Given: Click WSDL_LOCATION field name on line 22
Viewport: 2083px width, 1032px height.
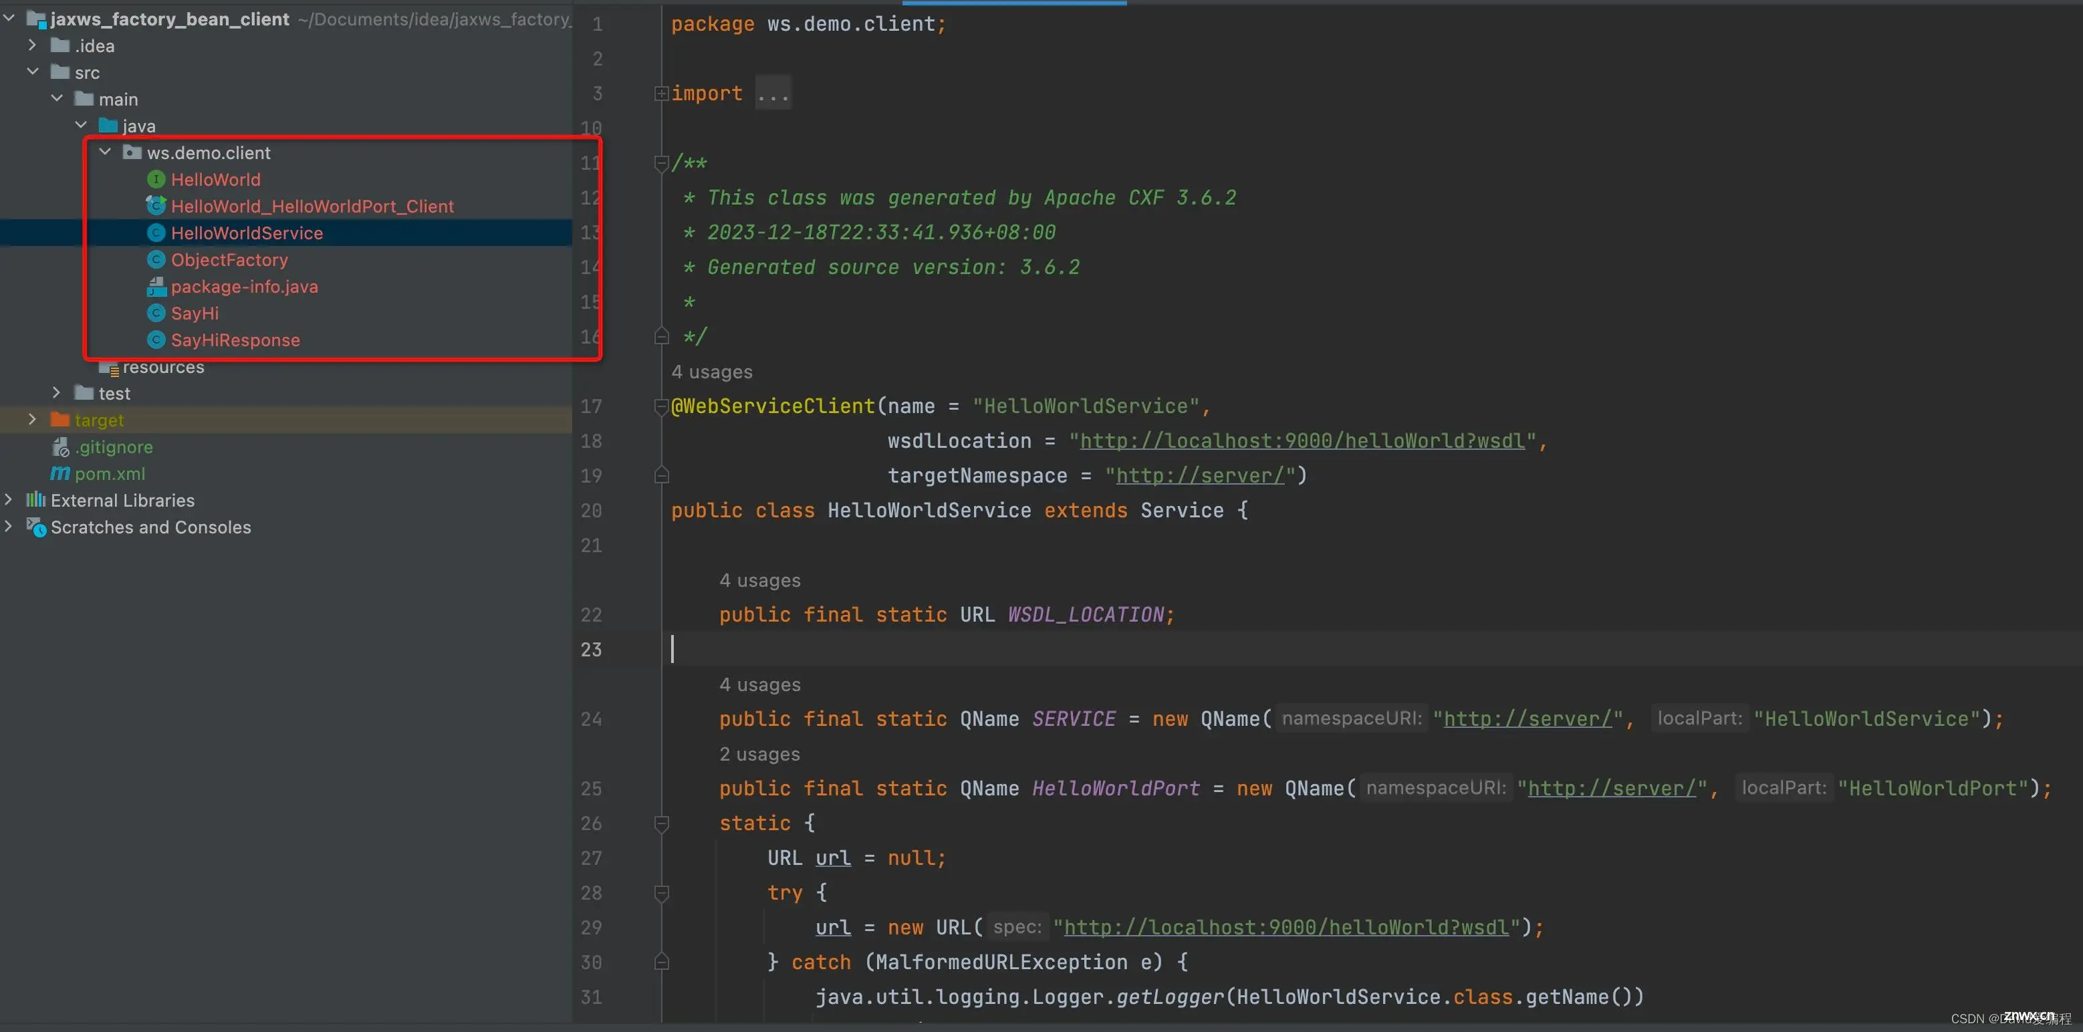Looking at the screenshot, I should click(1085, 615).
